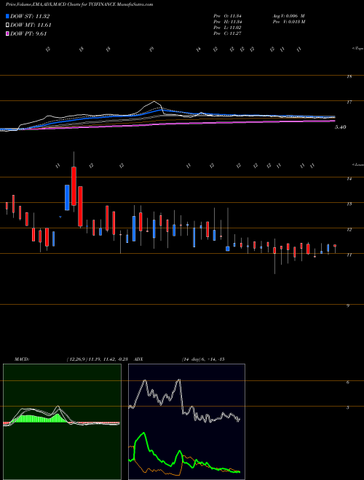Select the 'DOW PT: 9.61' legend text
This screenshot has height=480, width=364.
coord(28,33)
